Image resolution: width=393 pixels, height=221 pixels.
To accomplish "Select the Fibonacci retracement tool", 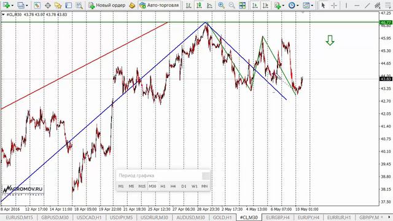I will 389,5.
